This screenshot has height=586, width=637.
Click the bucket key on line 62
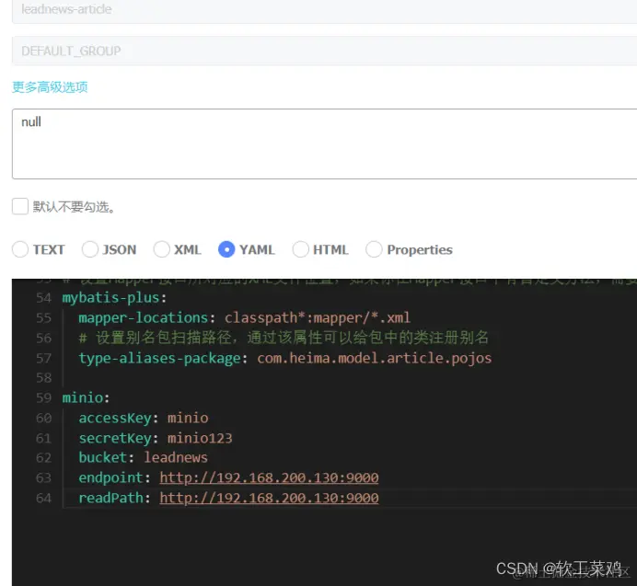(102, 458)
